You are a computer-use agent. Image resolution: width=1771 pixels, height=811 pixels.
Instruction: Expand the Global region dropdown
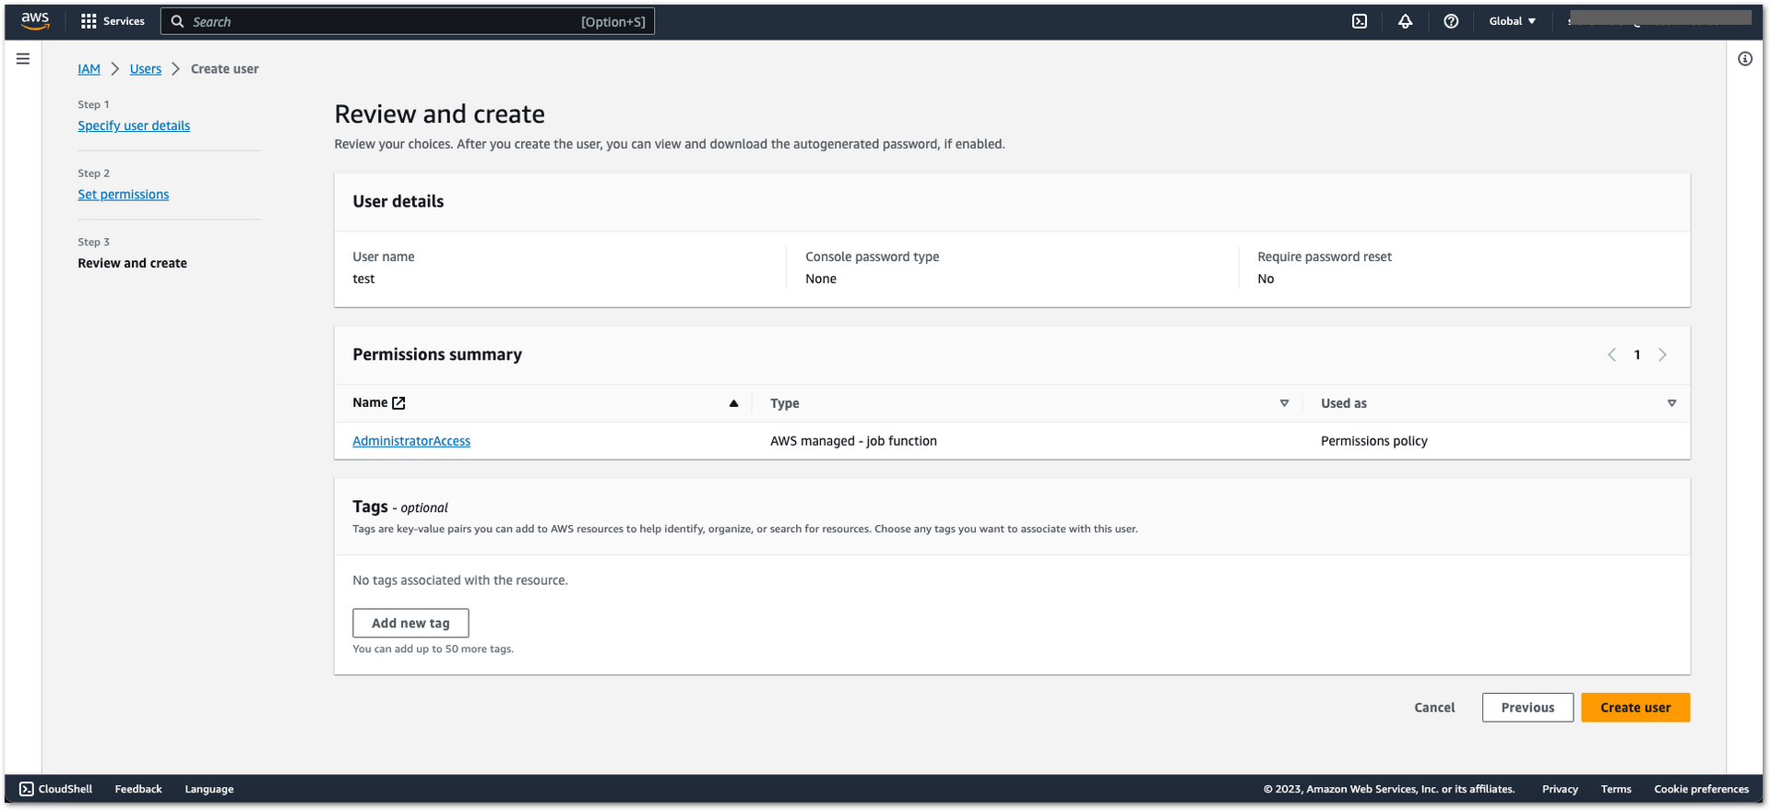tap(1512, 21)
